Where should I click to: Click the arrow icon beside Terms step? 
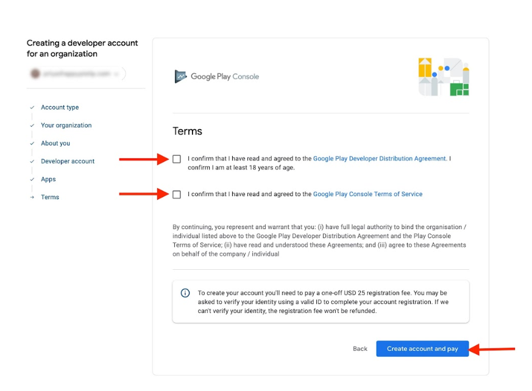32,197
